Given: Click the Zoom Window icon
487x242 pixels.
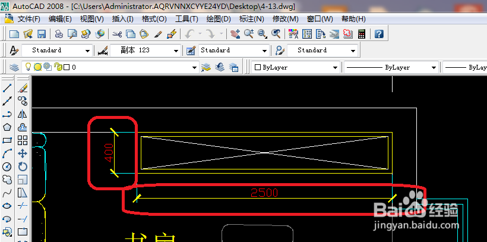Looking at the screenshot, I should [x=263, y=34].
